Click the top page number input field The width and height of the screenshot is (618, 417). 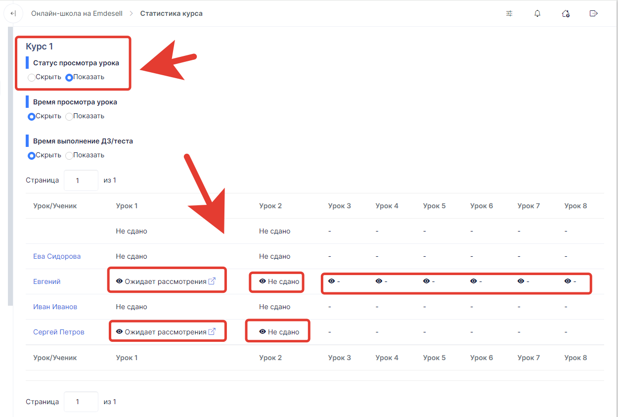pos(81,181)
